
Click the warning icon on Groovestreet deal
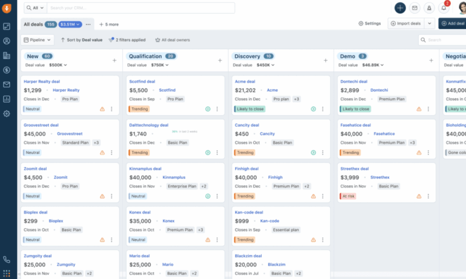(102, 153)
